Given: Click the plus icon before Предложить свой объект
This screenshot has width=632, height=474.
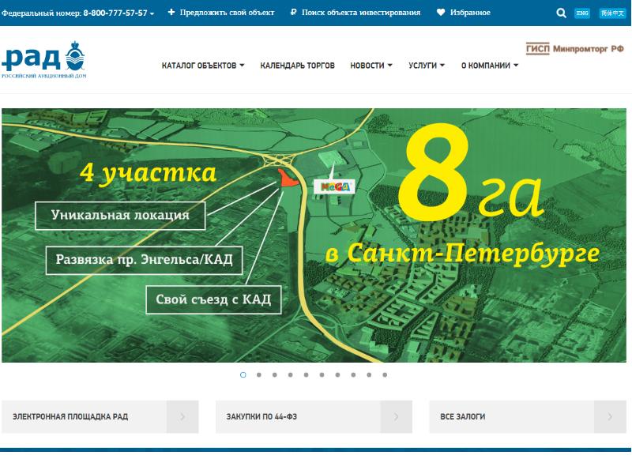Looking at the screenshot, I should tap(171, 13).
